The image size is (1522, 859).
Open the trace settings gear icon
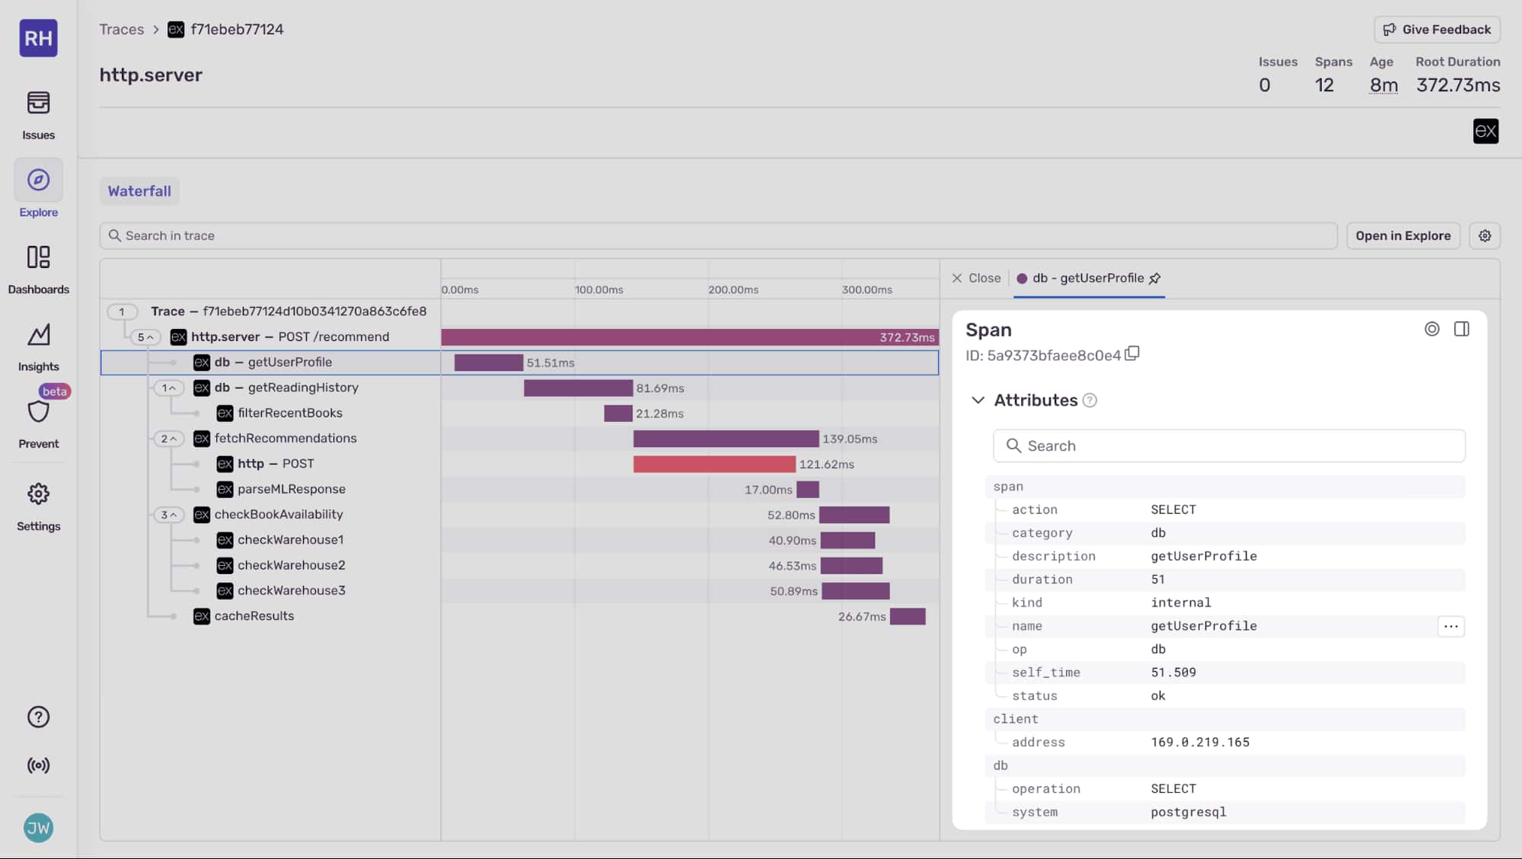click(1484, 236)
